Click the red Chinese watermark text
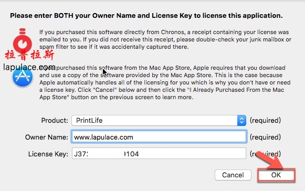Viewport: 305px width, 191px height. tap(29, 55)
